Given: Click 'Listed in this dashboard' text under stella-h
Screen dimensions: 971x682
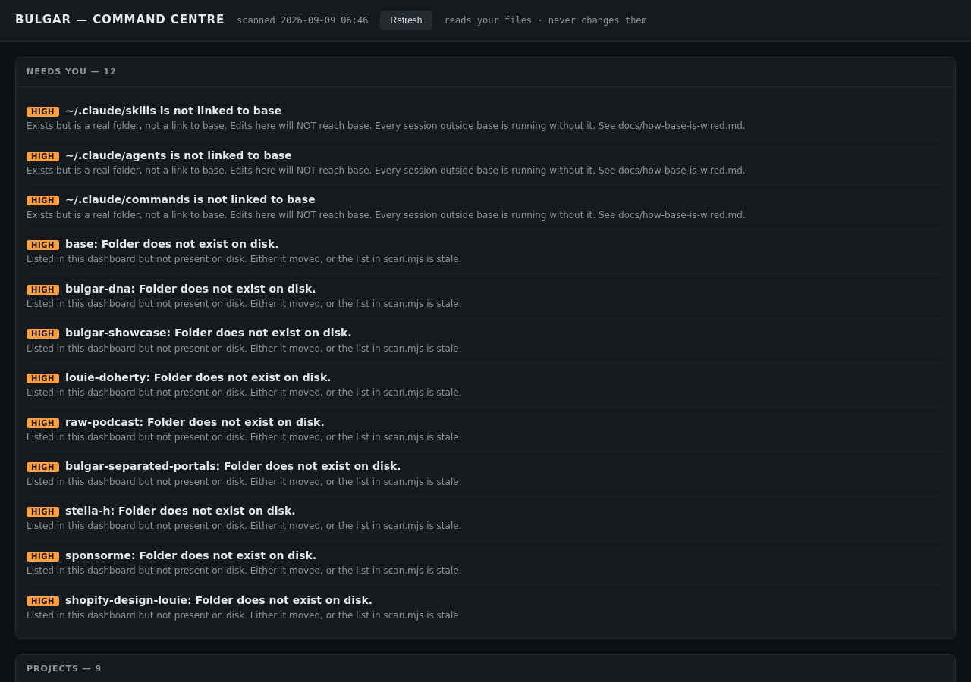Looking at the screenshot, I should click(x=244, y=526).
